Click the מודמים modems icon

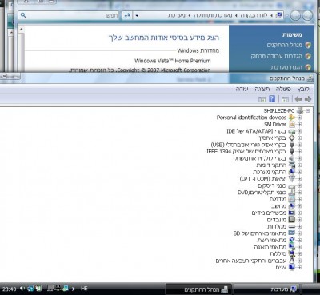[x=292, y=199]
